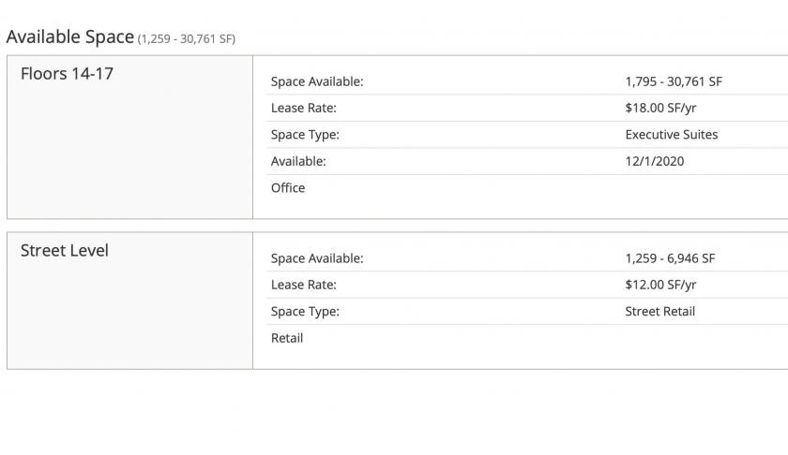The height and width of the screenshot is (455, 788).
Task: Select the Street Level space heading
Action: [65, 250]
